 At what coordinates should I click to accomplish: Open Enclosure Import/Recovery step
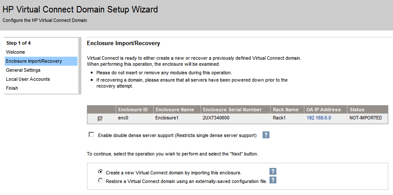point(34,61)
